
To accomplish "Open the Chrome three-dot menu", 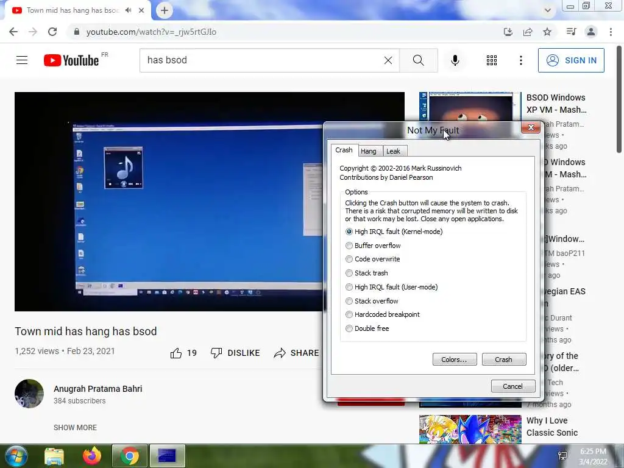I will pyautogui.click(x=611, y=32).
